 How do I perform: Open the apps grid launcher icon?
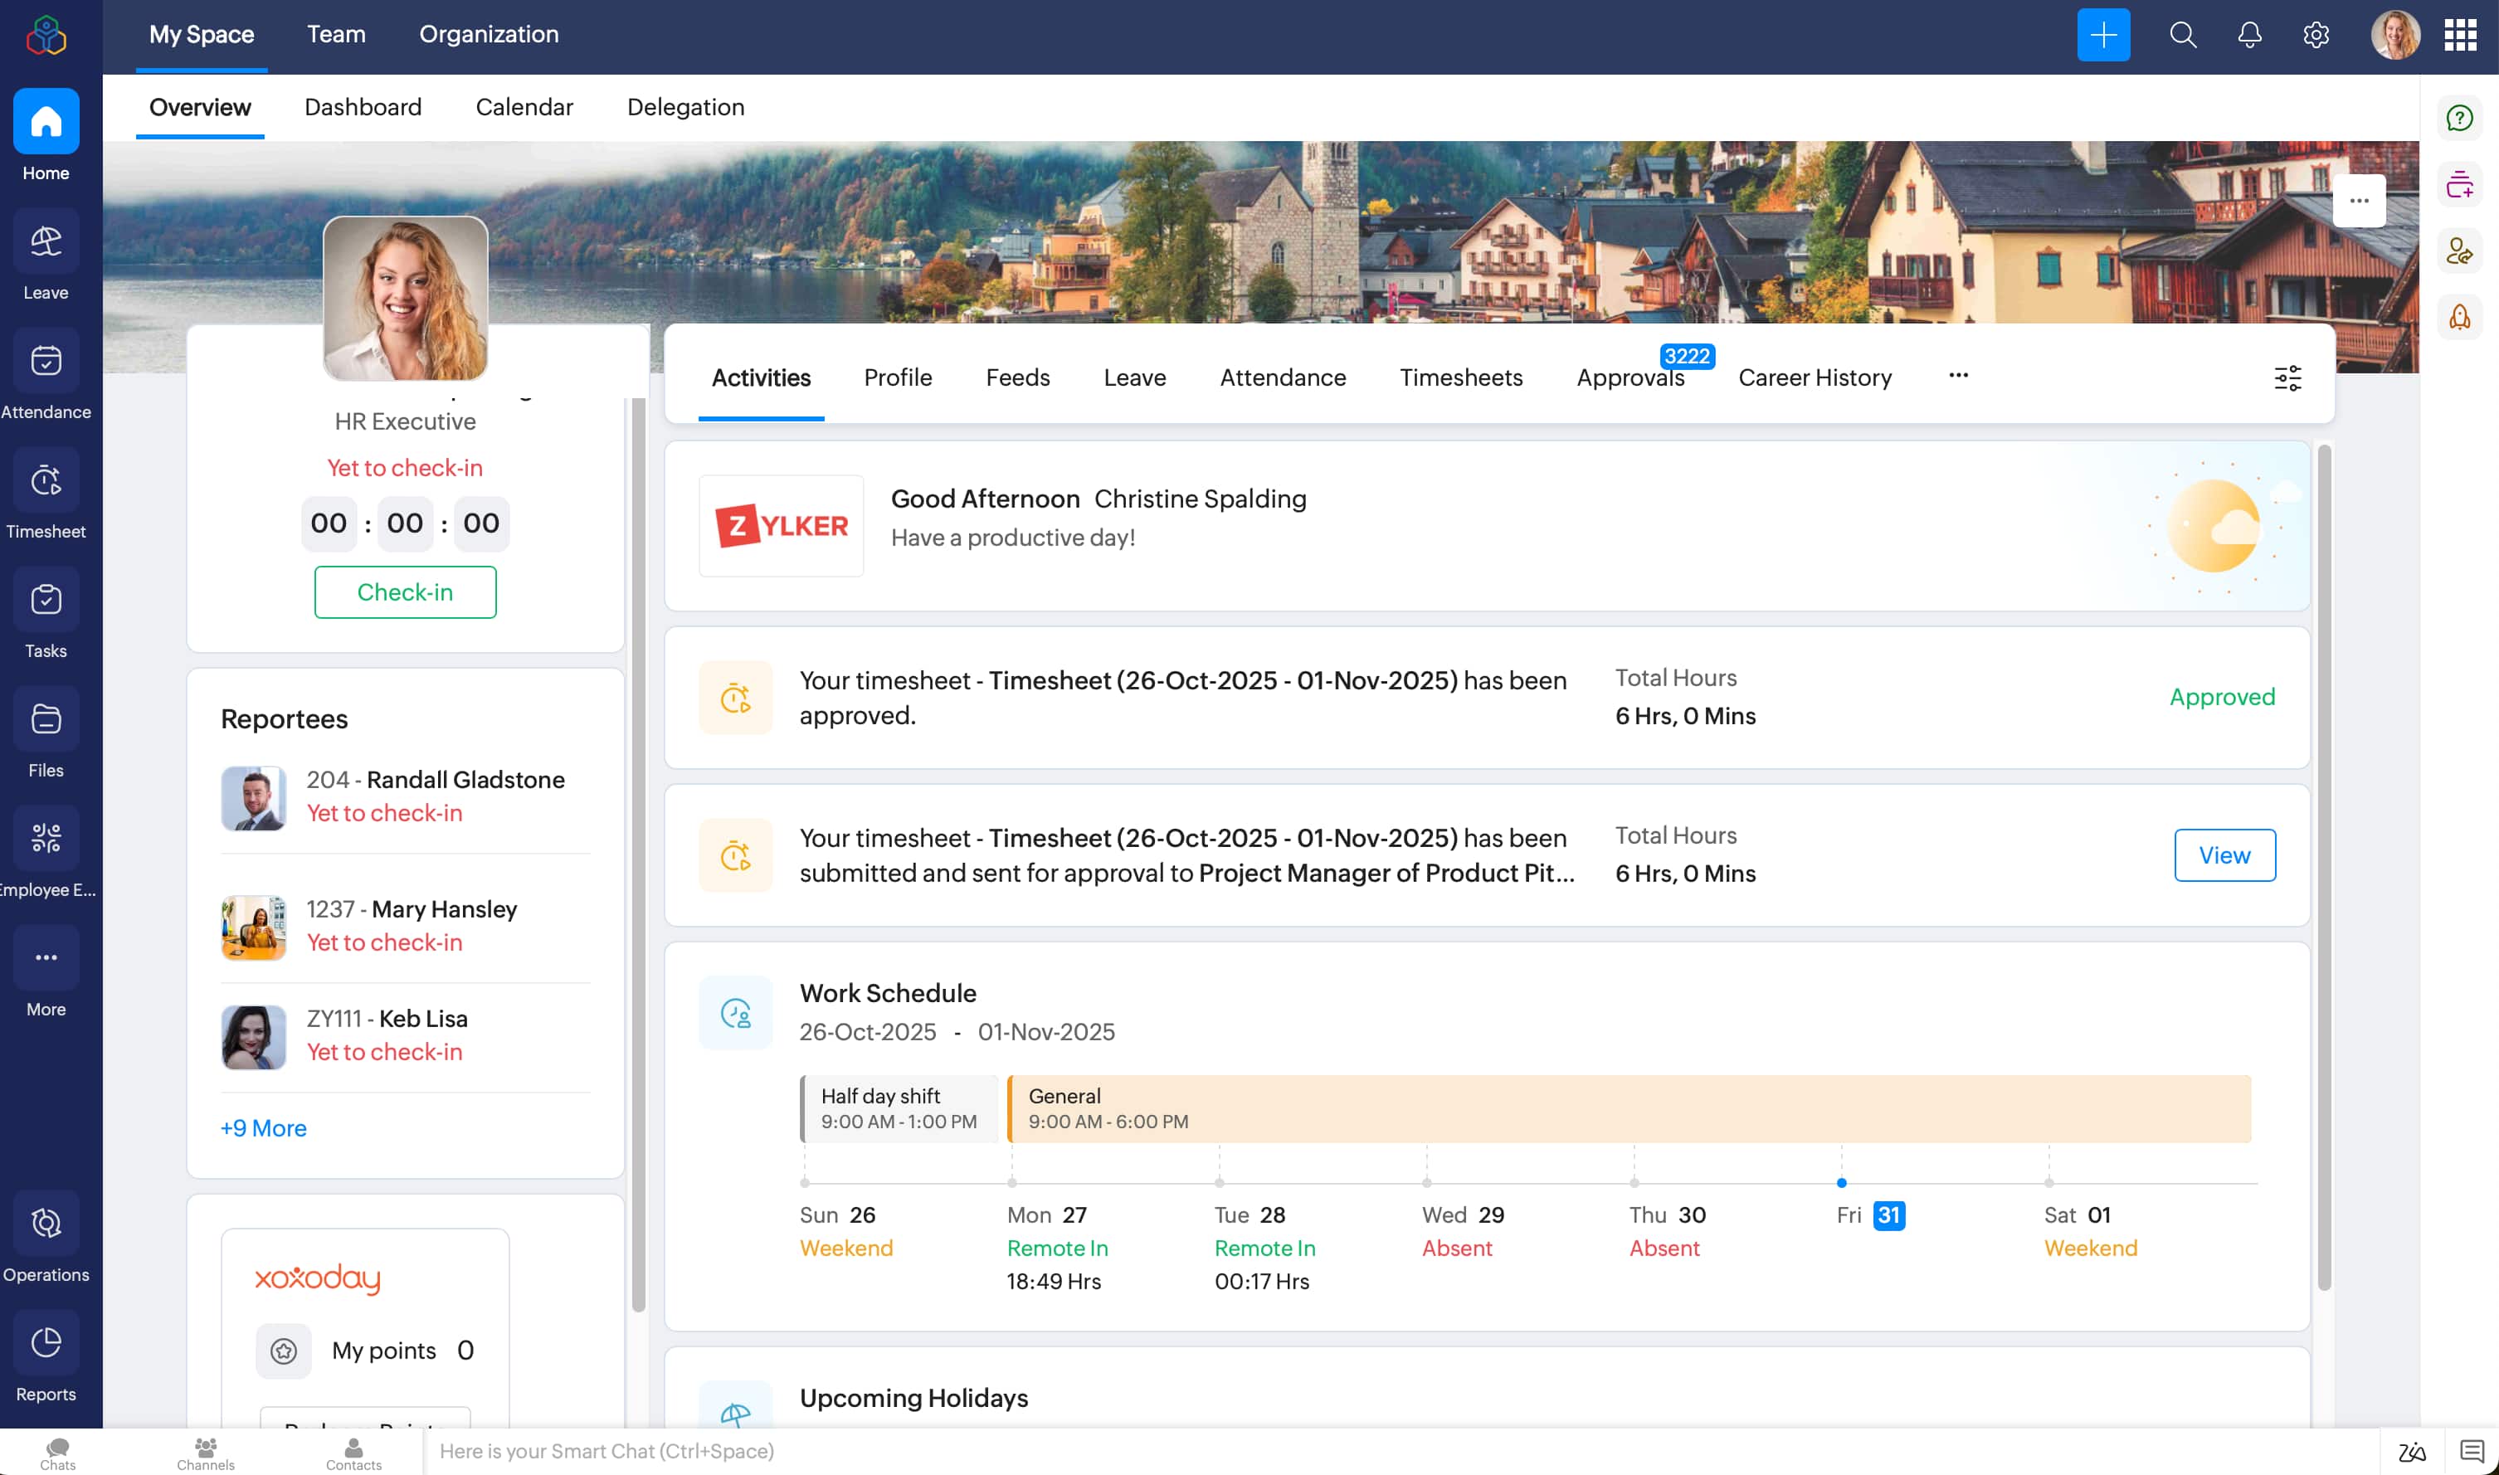[2459, 36]
